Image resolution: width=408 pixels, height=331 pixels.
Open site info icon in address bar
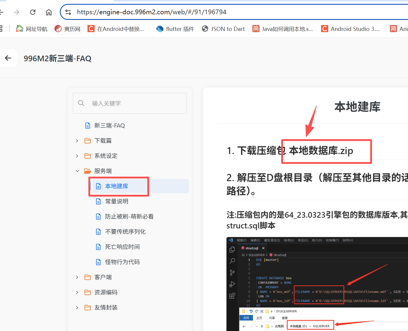coord(68,12)
